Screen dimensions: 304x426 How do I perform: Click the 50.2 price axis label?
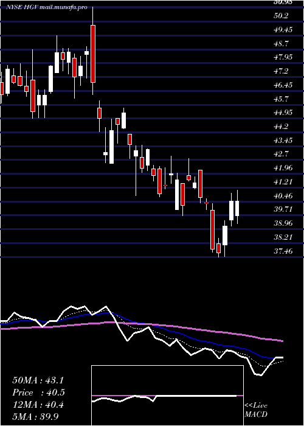point(281,16)
